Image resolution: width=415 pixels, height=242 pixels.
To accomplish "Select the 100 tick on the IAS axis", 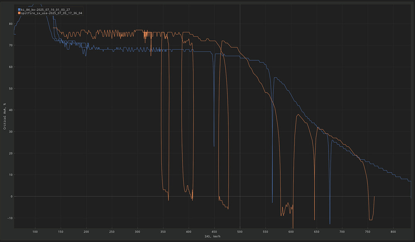I will point(35,231).
